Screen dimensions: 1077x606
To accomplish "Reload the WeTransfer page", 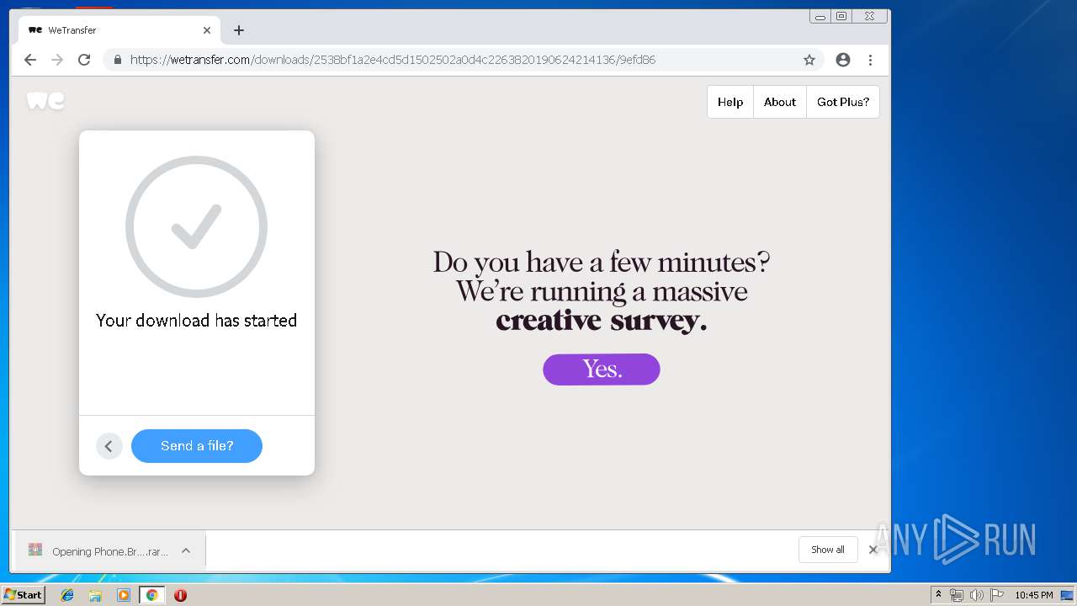I will click(x=84, y=60).
